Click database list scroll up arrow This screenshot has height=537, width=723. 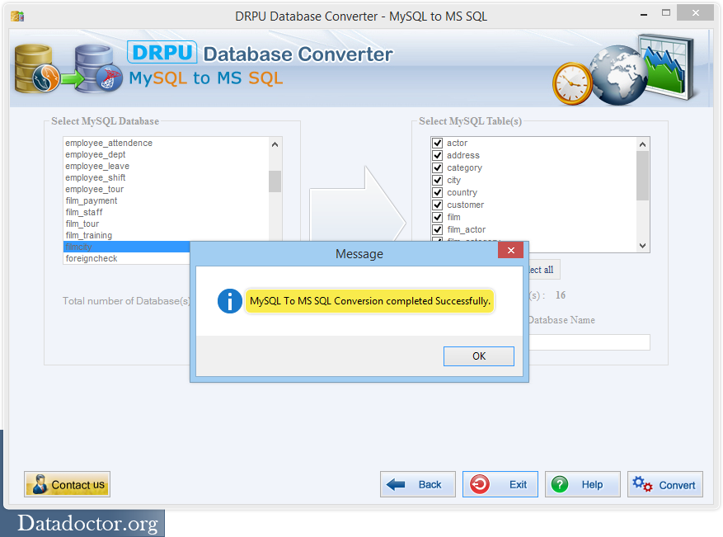275,144
